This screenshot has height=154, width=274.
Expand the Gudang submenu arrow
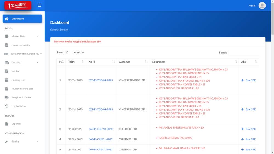[38, 63]
